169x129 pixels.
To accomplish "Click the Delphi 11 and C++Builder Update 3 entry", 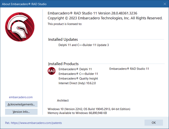I will (83, 45).
